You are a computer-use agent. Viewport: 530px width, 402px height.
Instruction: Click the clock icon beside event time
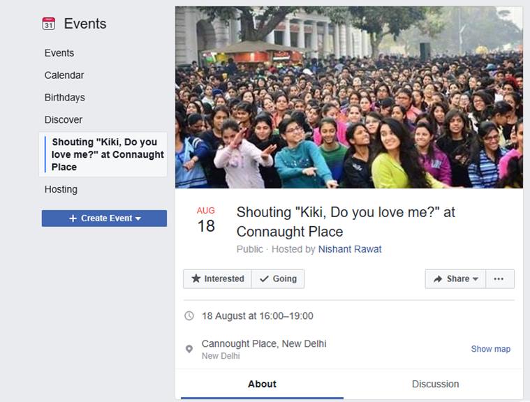coord(189,316)
